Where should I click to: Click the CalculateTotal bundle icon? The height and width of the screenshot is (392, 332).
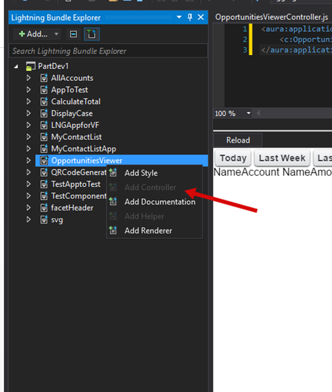coord(44,101)
